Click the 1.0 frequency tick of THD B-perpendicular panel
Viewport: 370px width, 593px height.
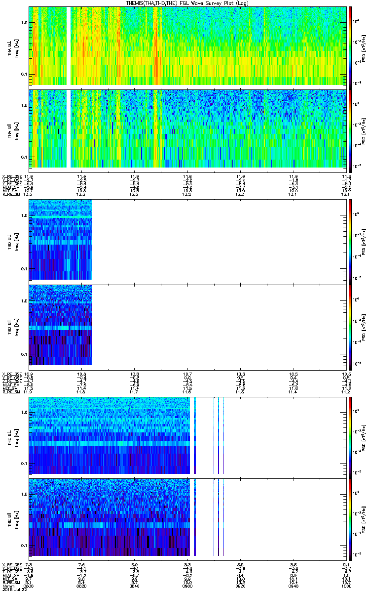pyautogui.click(x=24, y=216)
